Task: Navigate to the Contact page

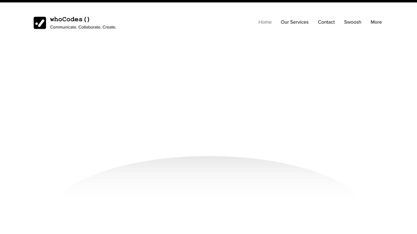Action: click(326, 22)
